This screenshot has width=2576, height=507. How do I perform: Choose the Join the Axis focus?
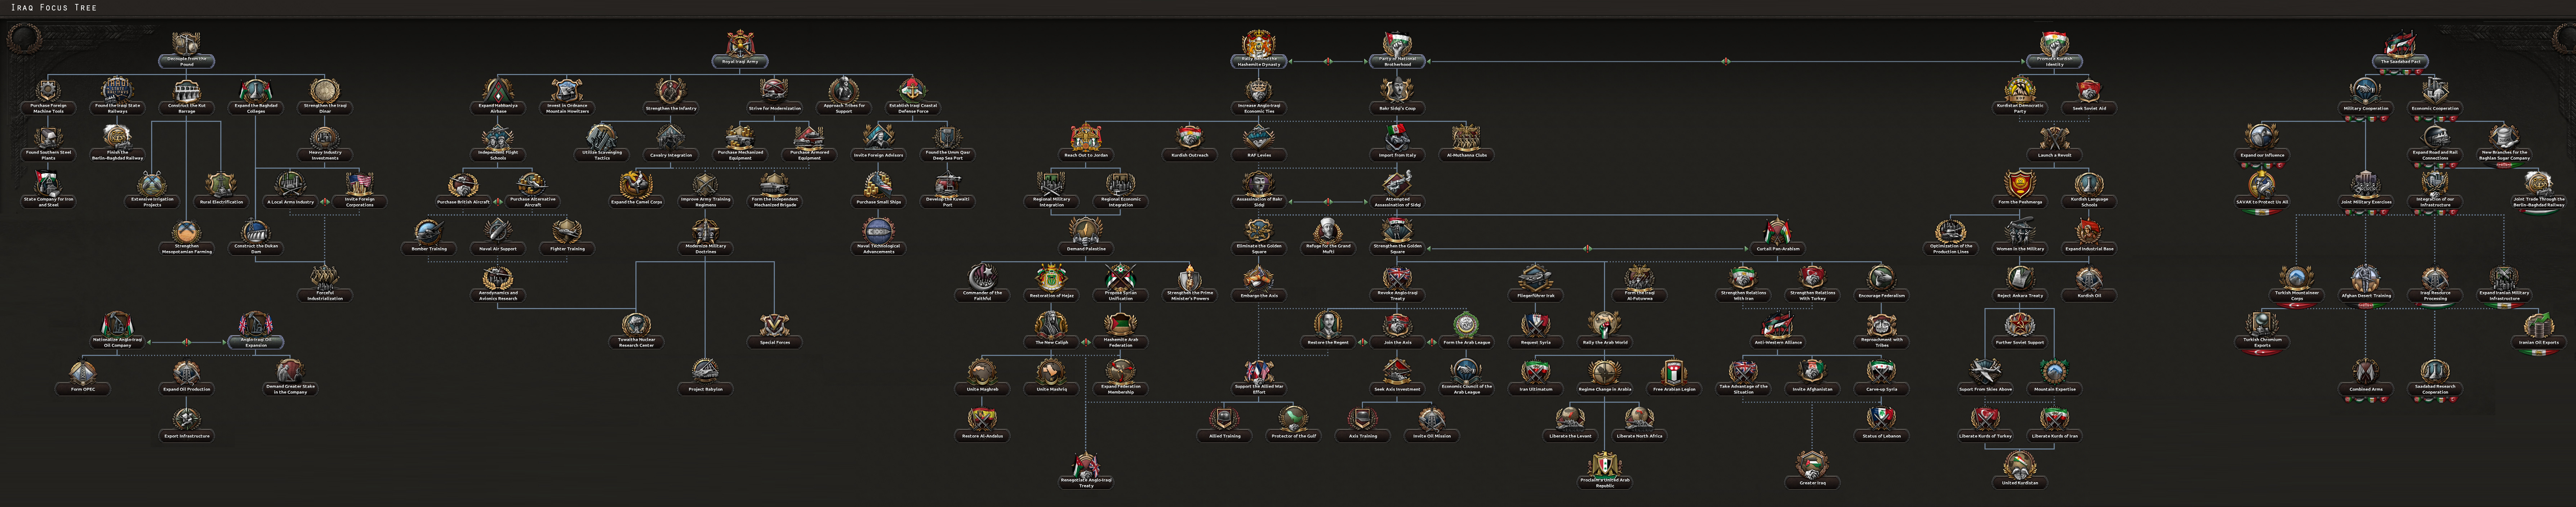pos(1397,326)
